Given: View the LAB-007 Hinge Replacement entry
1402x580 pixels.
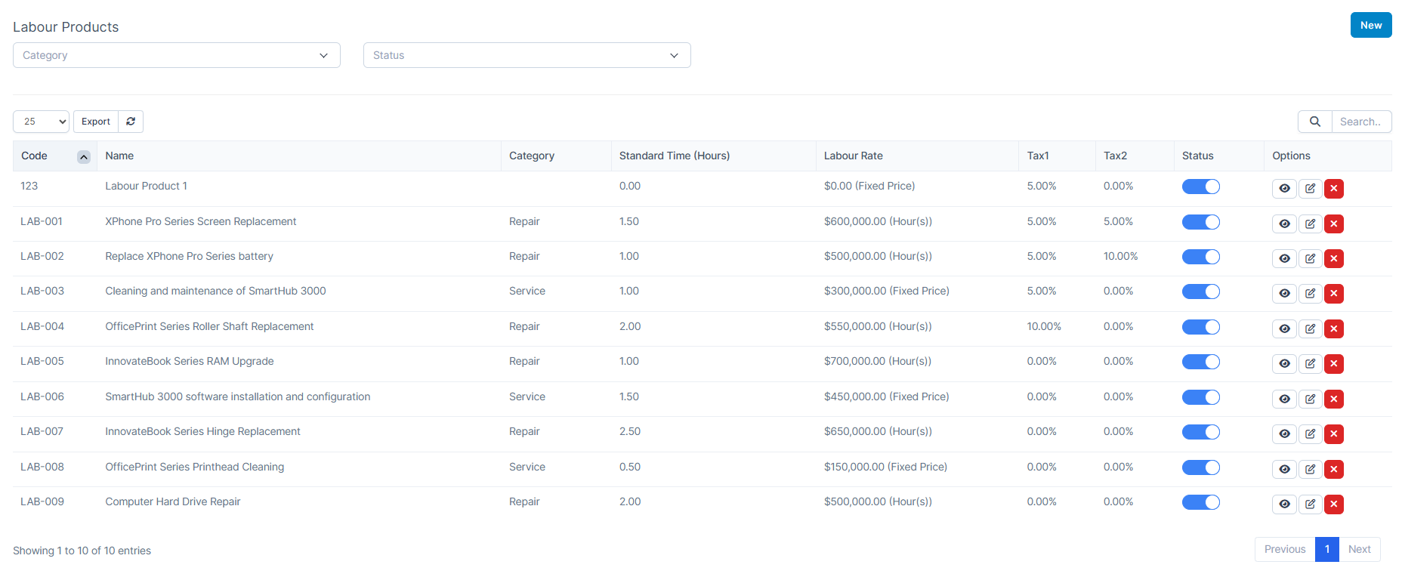Looking at the screenshot, I should pyautogui.click(x=1284, y=433).
